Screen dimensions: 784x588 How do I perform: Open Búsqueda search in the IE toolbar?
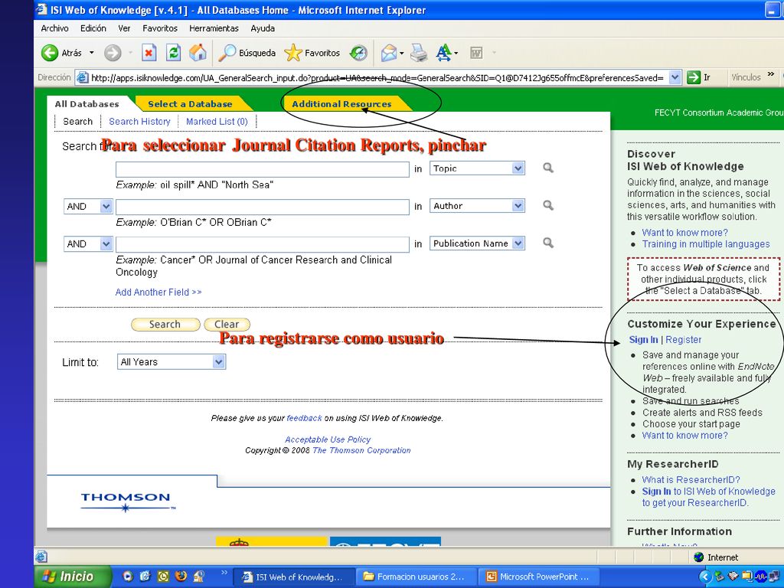pos(247,53)
